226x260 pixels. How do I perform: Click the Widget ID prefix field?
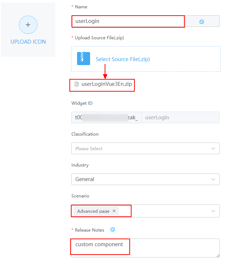[106, 117]
